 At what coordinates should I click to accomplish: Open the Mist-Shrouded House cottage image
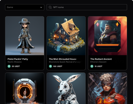point(66,36)
